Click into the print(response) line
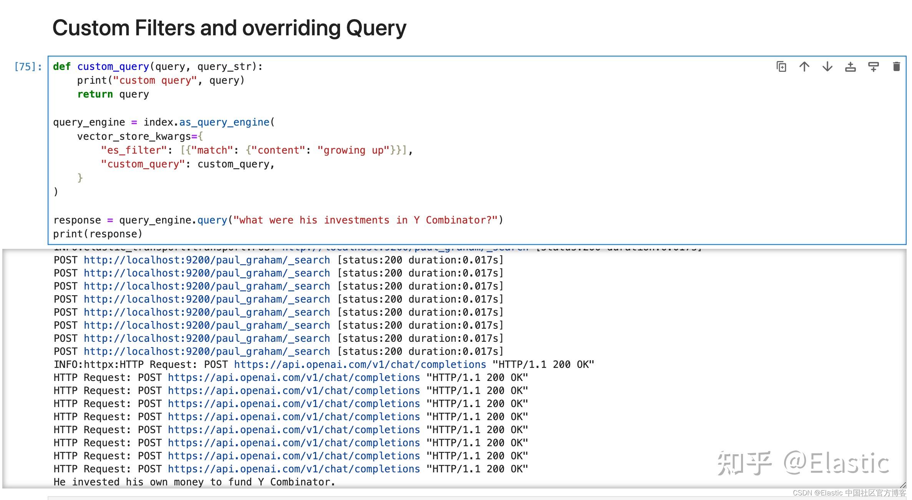 click(98, 233)
